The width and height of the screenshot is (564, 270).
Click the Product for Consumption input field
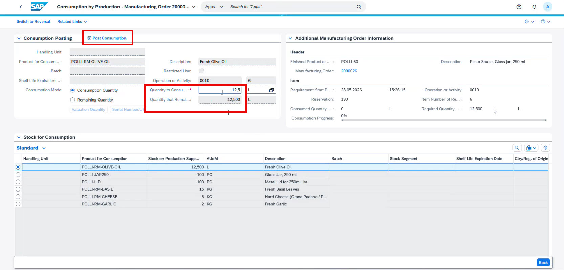tap(107, 62)
